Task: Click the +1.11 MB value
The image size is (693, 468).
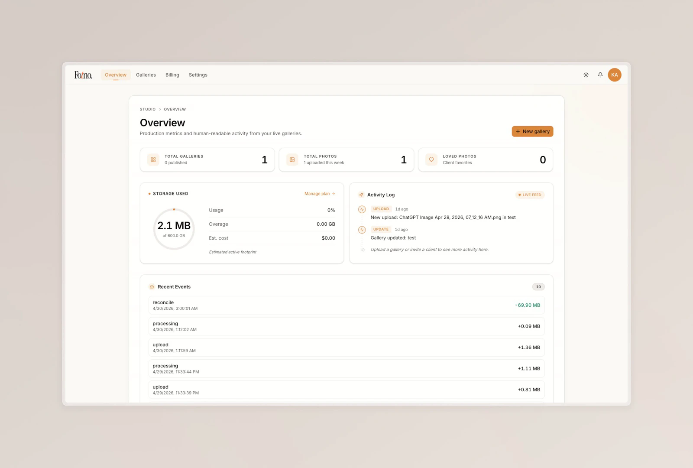Action: [529, 369]
